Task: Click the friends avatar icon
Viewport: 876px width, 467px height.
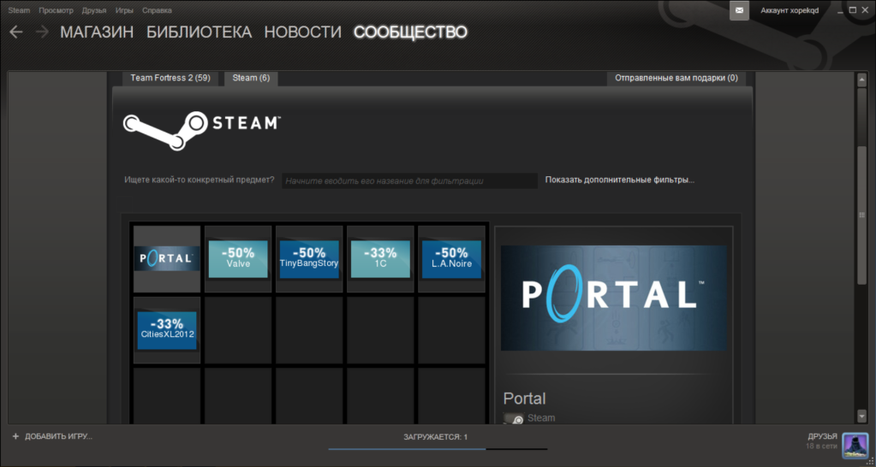Action: pos(855,444)
